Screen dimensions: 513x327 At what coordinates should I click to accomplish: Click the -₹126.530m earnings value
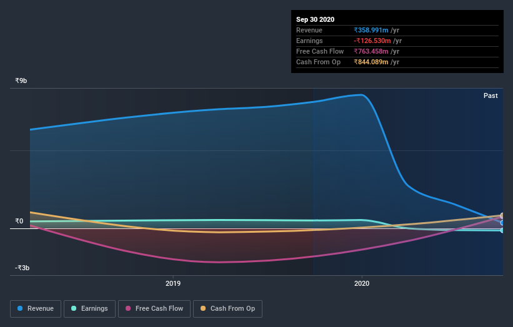pos(372,41)
